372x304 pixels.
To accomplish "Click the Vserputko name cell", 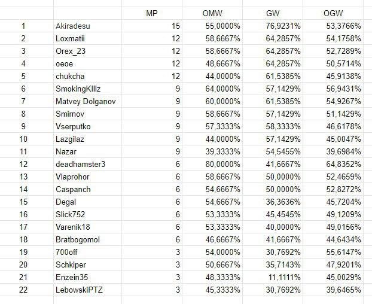I will point(73,126).
